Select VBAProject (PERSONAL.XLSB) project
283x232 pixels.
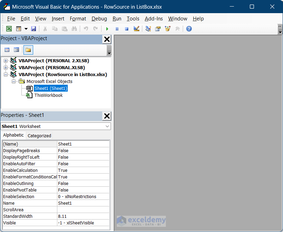click(x=51, y=67)
